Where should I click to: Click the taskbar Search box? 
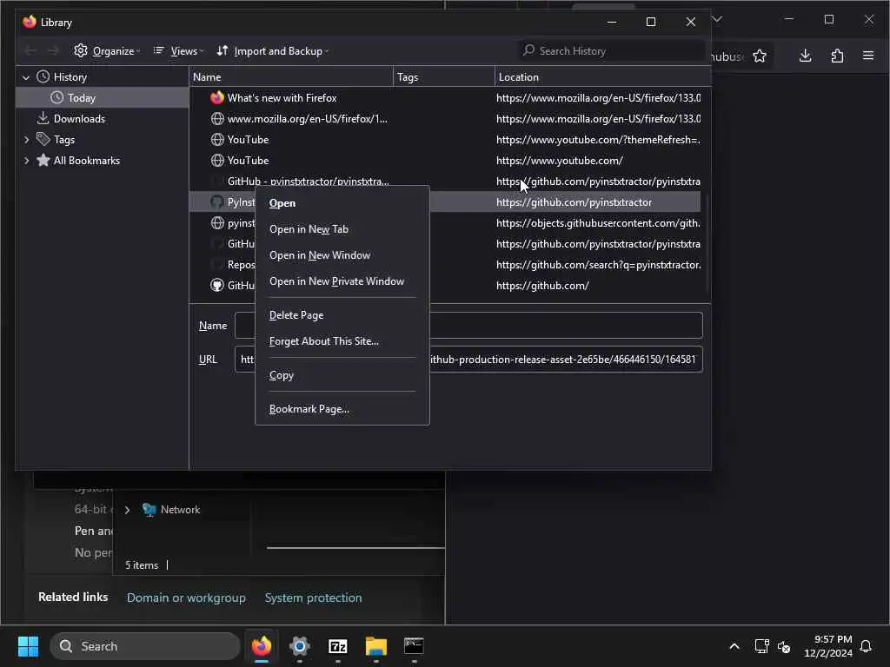tap(145, 646)
